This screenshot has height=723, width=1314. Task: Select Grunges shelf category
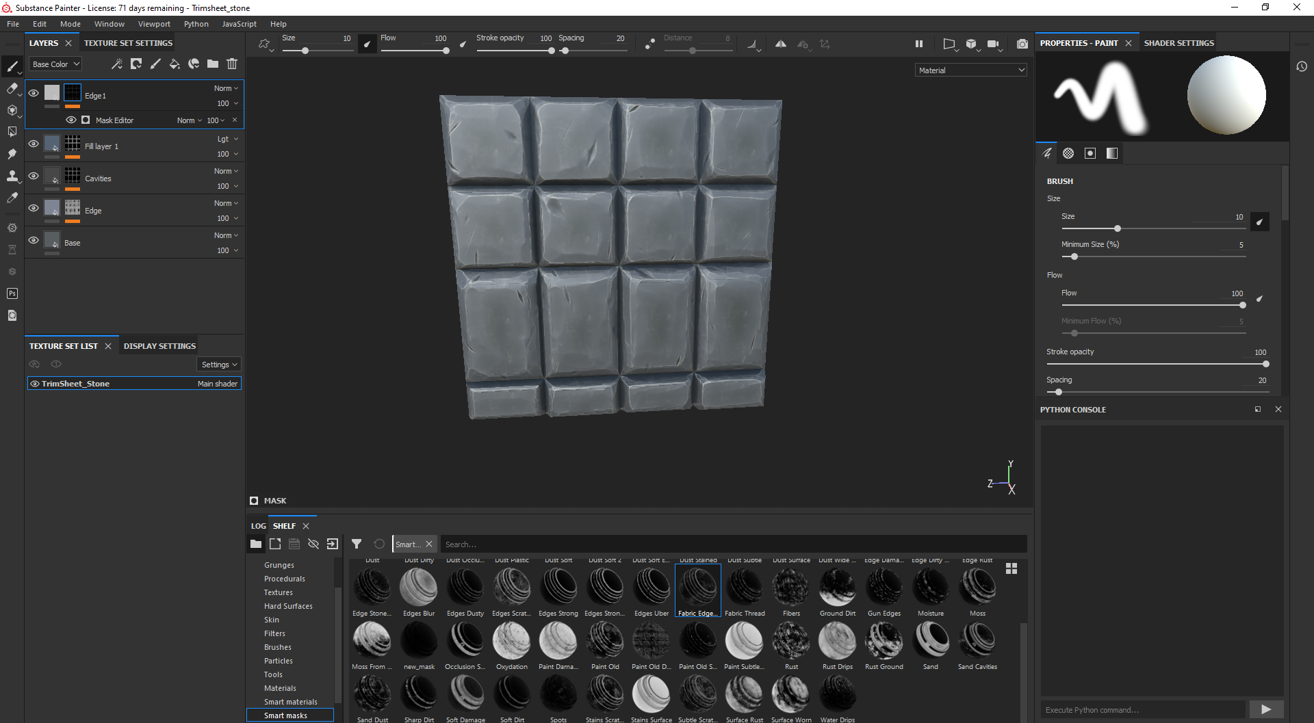pyautogui.click(x=279, y=565)
